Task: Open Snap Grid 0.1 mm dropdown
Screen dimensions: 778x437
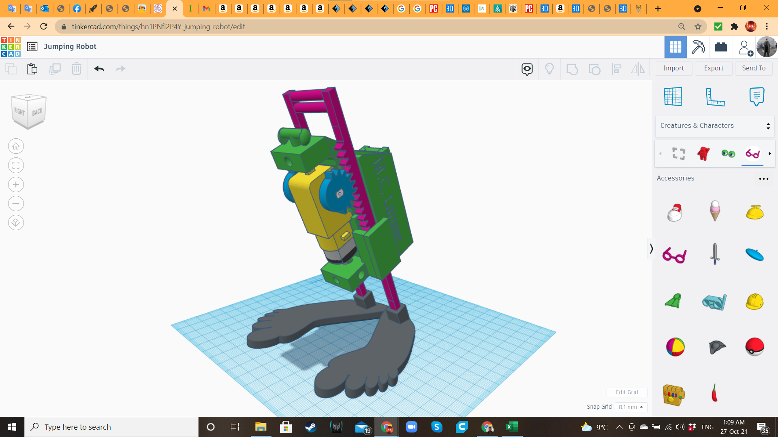Action: coord(631,407)
